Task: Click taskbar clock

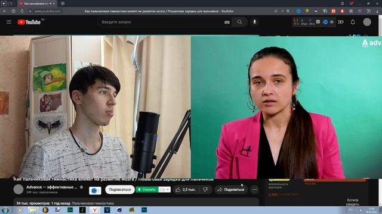Action: click(371, 210)
